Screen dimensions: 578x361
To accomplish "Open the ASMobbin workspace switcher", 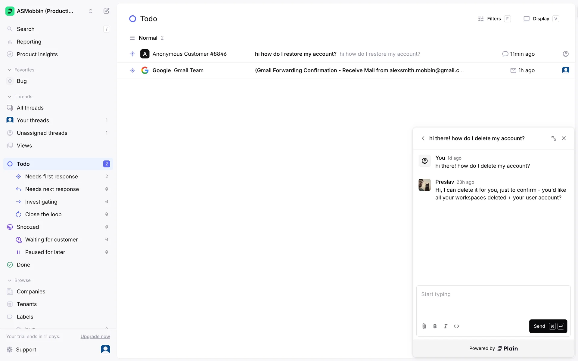I will (x=50, y=11).
